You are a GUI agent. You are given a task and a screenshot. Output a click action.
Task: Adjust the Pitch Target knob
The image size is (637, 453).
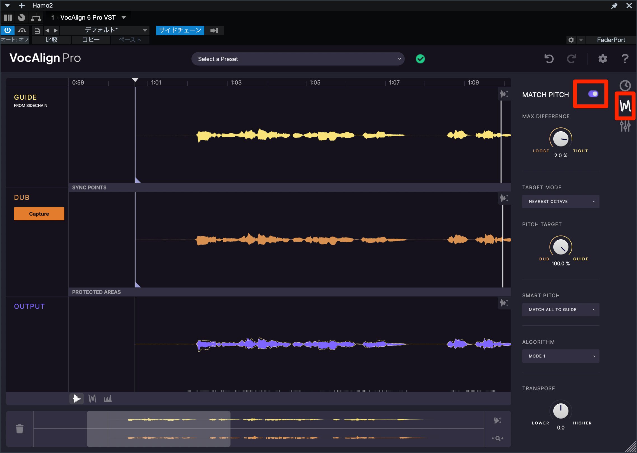point(561,246)
